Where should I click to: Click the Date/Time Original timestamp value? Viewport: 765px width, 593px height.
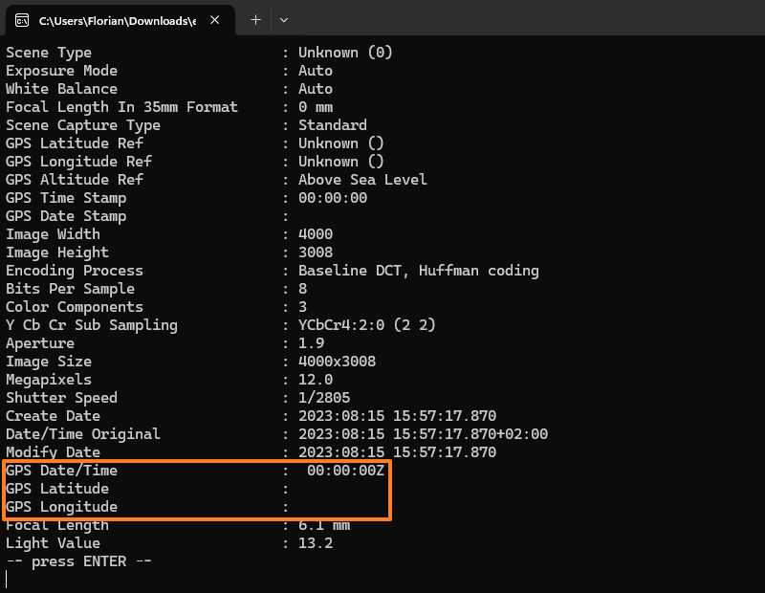423,434
